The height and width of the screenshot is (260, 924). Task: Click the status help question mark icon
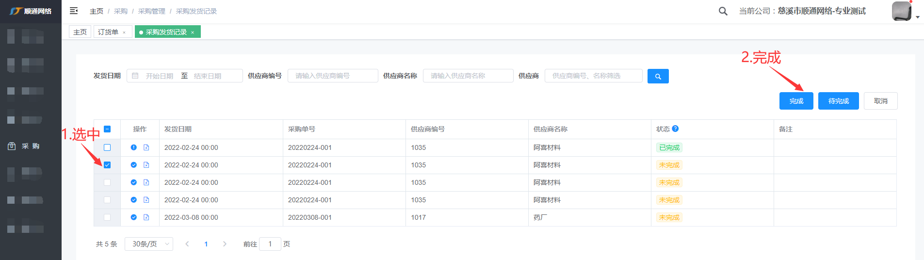click(x=675, y=129)
